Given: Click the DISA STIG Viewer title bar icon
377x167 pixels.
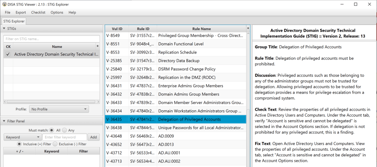Looking at the screenshot, I should pos(4,4).
